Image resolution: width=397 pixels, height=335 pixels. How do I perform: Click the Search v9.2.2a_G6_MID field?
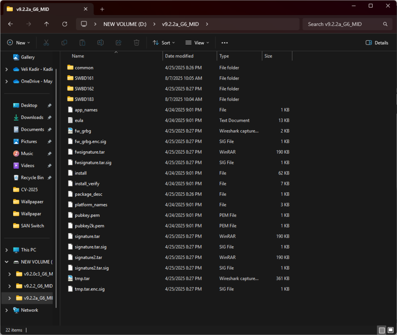click(343, 24)
